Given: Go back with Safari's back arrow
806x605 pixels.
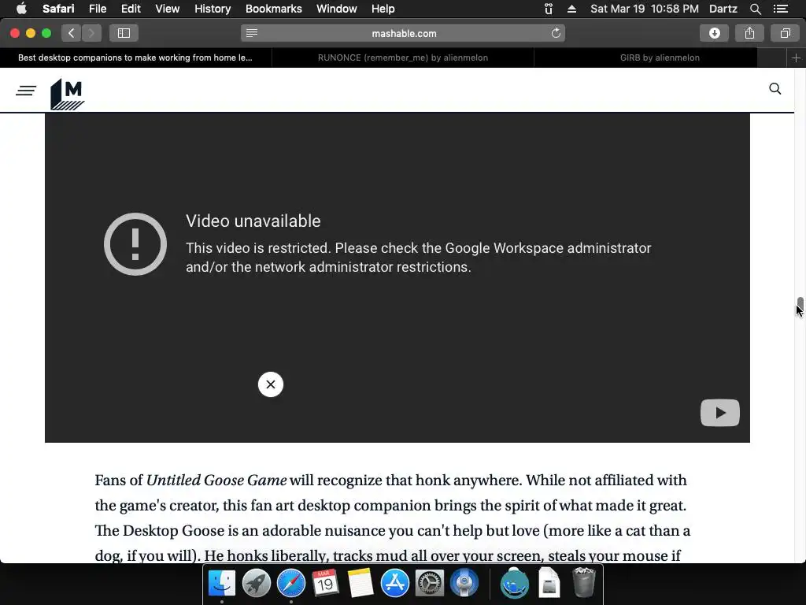Looking at the screenshot, I should click(x=72, y=33).
